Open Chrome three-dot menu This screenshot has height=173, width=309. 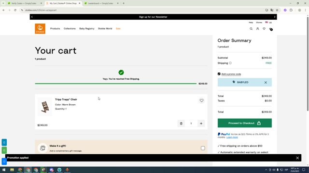[305, 10]
